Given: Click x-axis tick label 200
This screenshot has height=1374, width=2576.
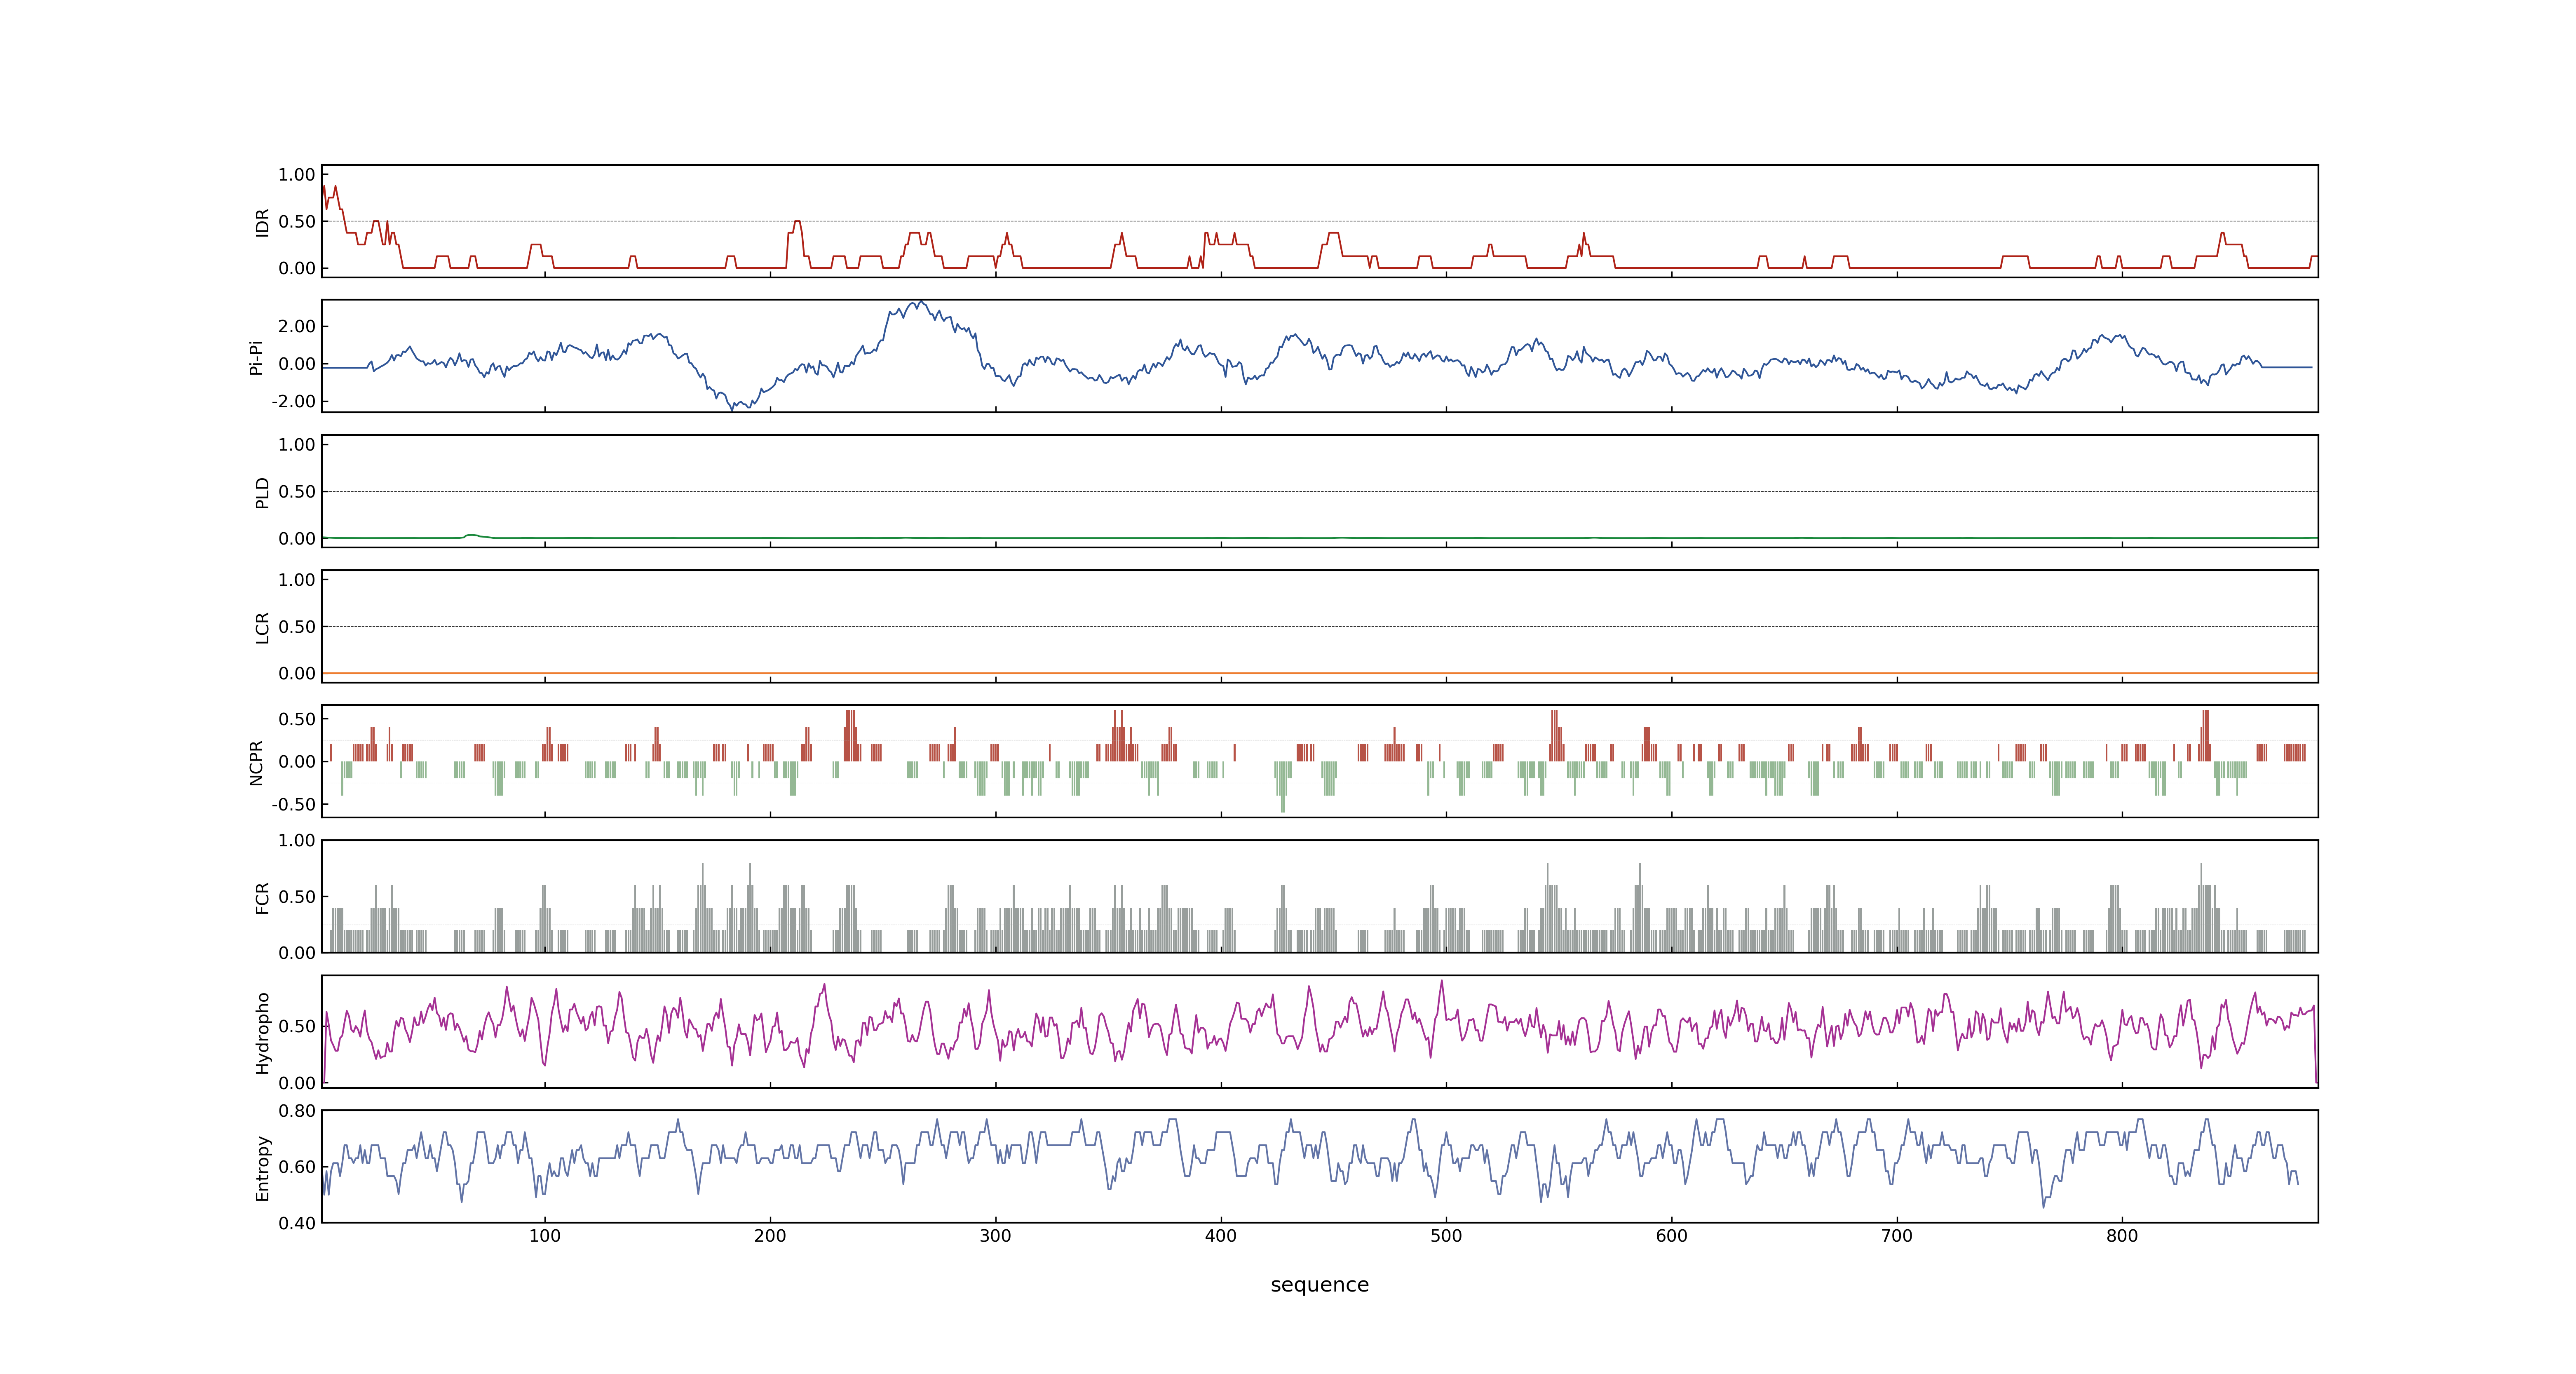Looking at the screenshot, I should coord(770,1236).
